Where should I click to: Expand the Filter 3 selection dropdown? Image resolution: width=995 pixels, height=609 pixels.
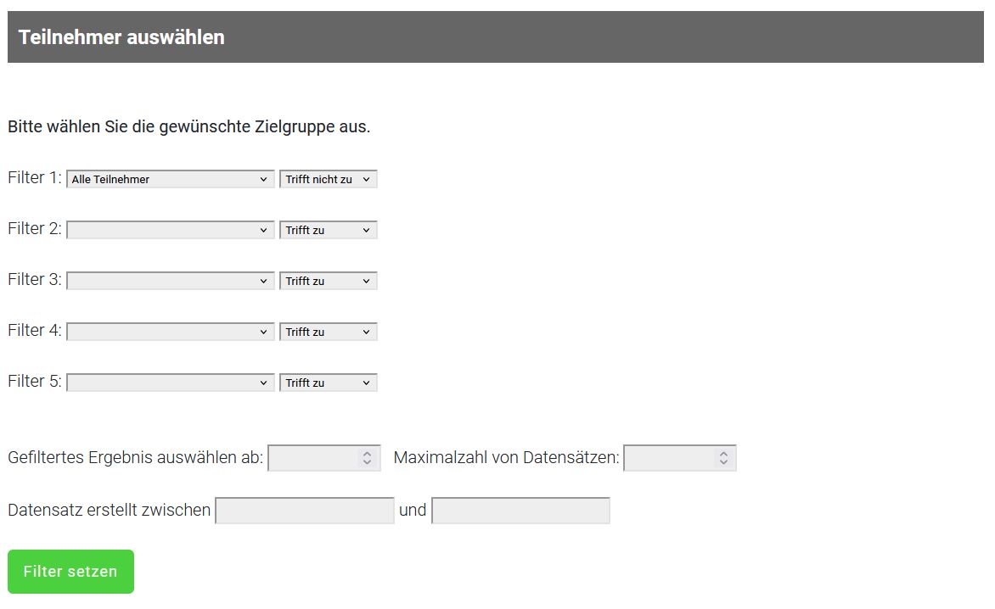coord(170,280)
